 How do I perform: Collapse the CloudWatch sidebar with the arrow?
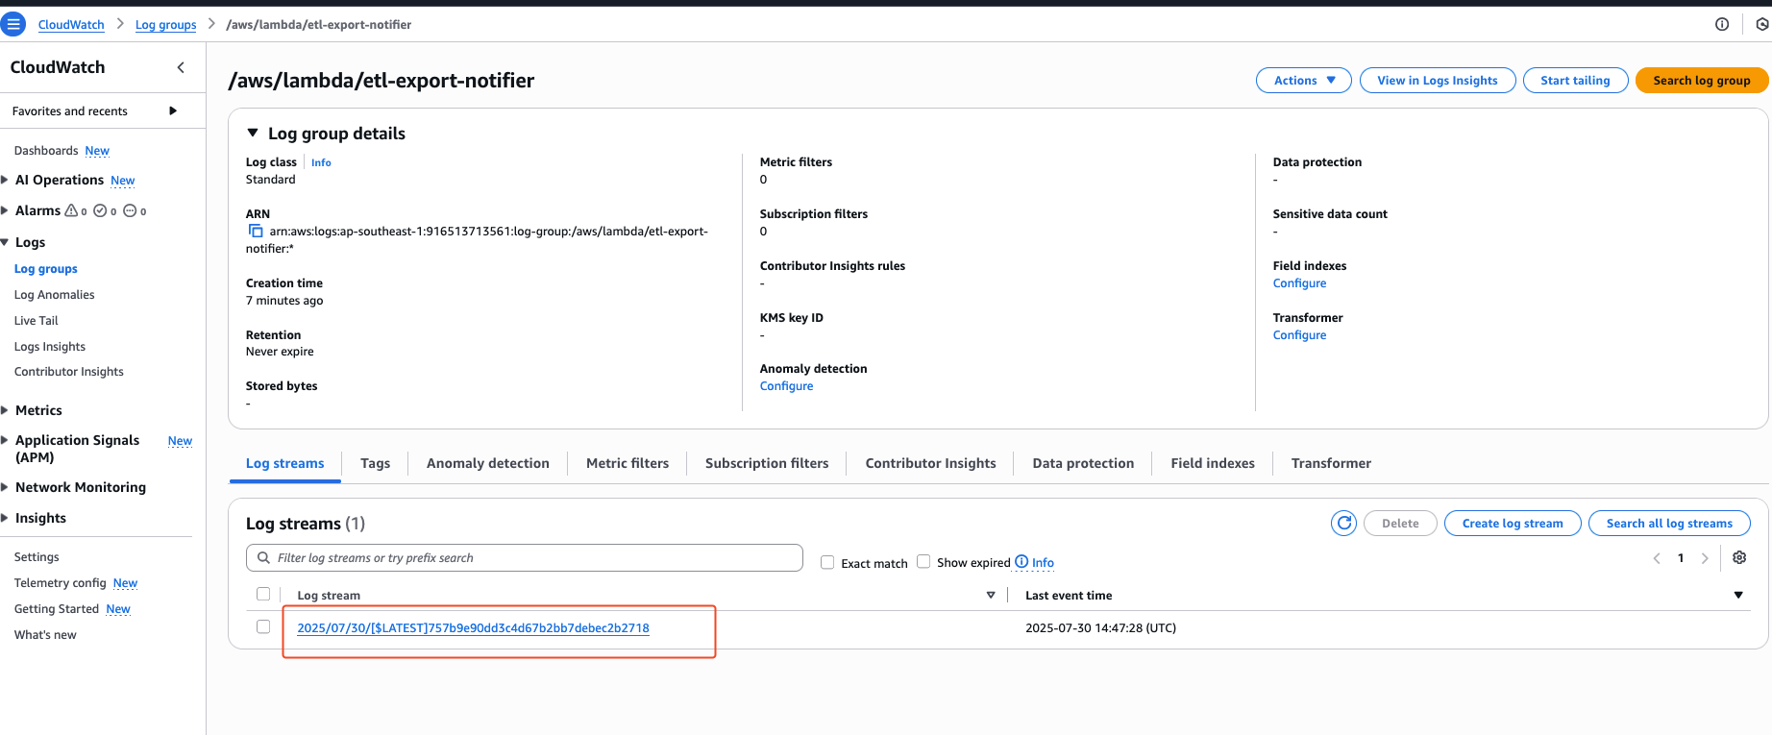point(181,67)
